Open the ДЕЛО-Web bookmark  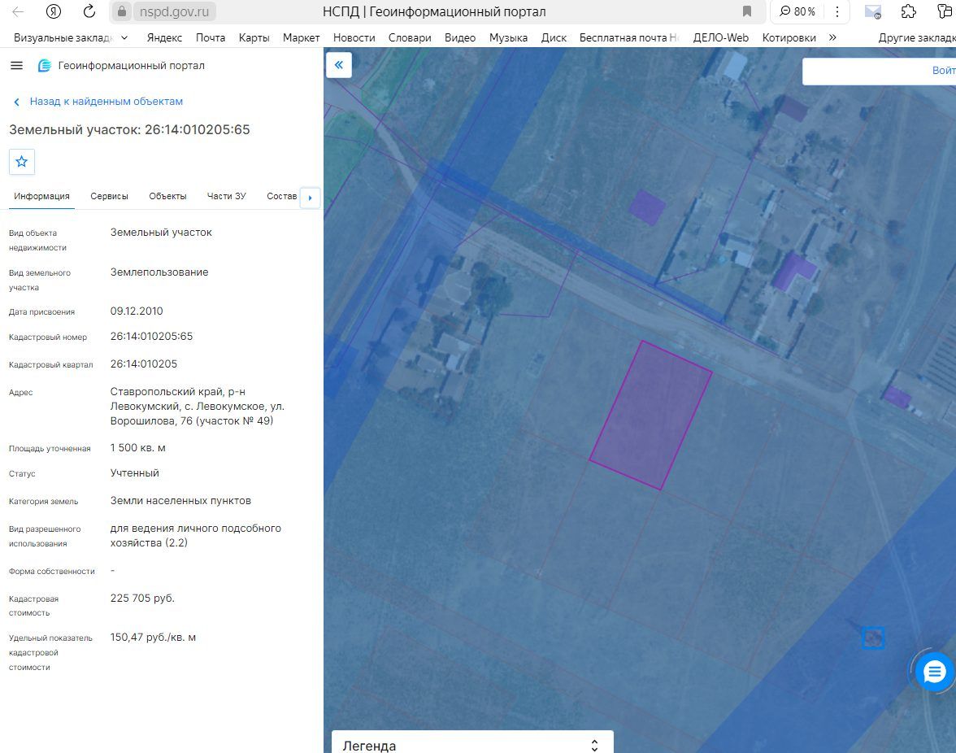tap(720, 37)
